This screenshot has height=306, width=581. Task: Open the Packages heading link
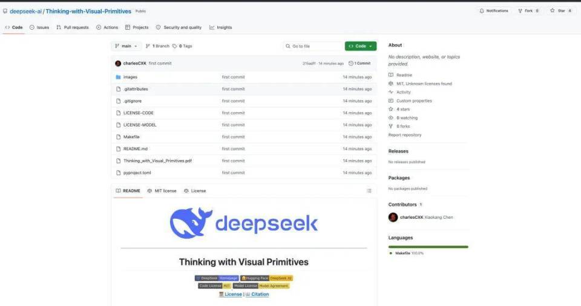click(399, 178)
